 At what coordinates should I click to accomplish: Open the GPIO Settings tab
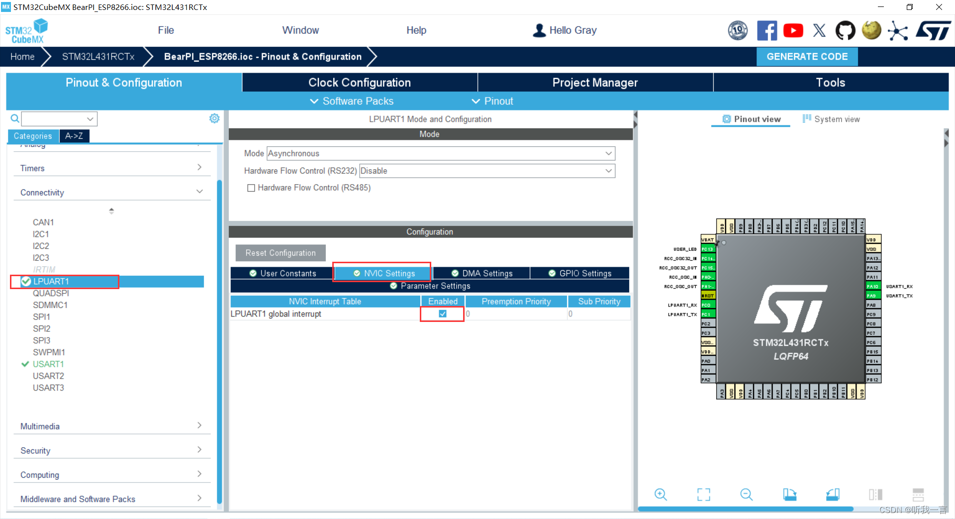(x=580, y=273)
